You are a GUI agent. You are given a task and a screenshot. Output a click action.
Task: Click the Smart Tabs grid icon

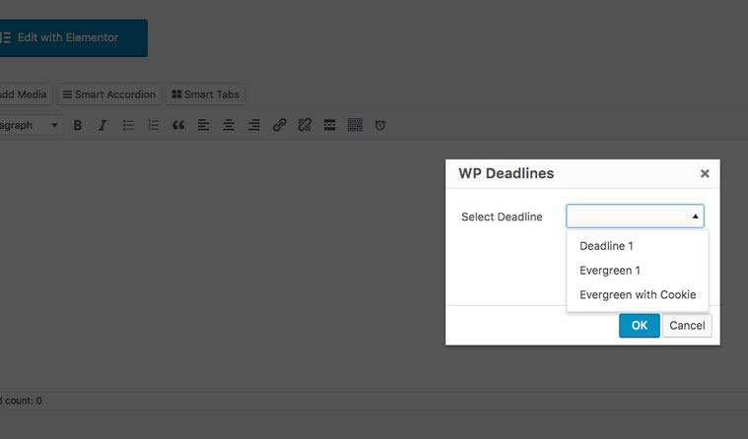click(176, 94)
